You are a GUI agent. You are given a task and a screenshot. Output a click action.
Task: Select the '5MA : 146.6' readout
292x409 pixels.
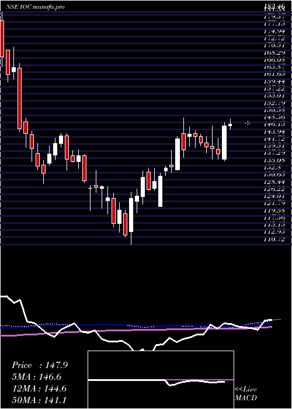[37, 377]
